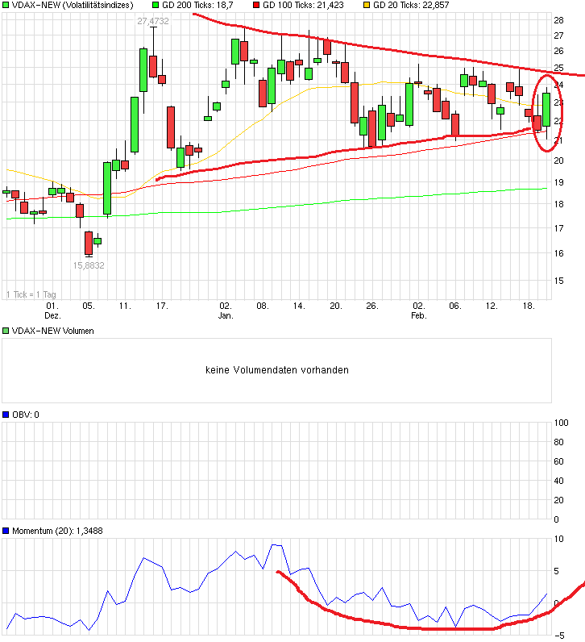Click the green GD 200 legend swatch
585x642 pixels.
(156, 6)
